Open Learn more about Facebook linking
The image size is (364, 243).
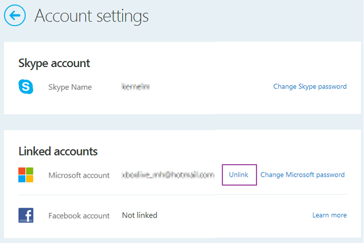tap(329, 215)
